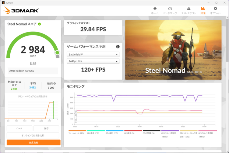Click the 2 984 score value
The image size is (229, 153).
coord(33,50)
